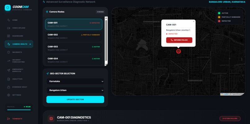Image resolution: width=250 pixels, height=124 pixels.
Task: Open the Karnataka state dropdown
Action: point(75,81)
